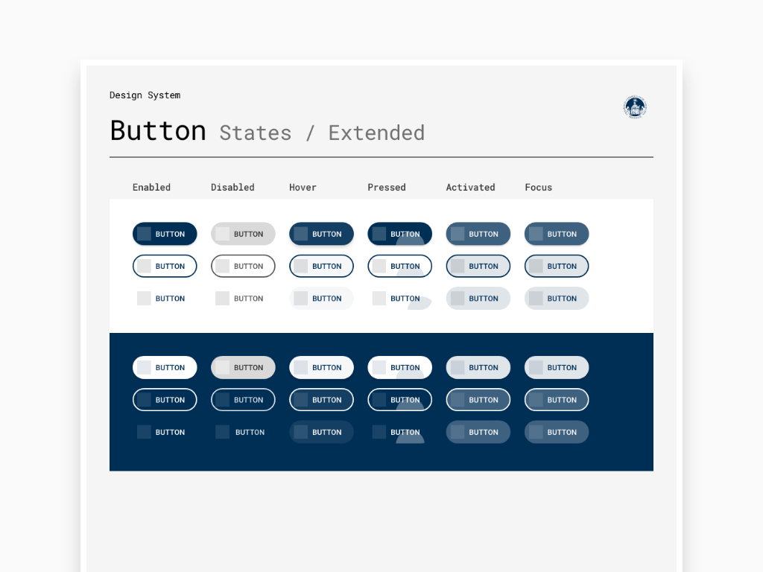
Task: Click the Pressed filled button on white panel
Action: pos(400,234)
